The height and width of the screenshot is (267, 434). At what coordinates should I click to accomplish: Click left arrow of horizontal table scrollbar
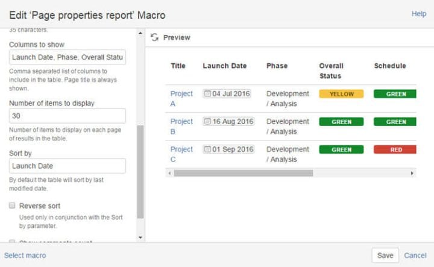(169, 173)
